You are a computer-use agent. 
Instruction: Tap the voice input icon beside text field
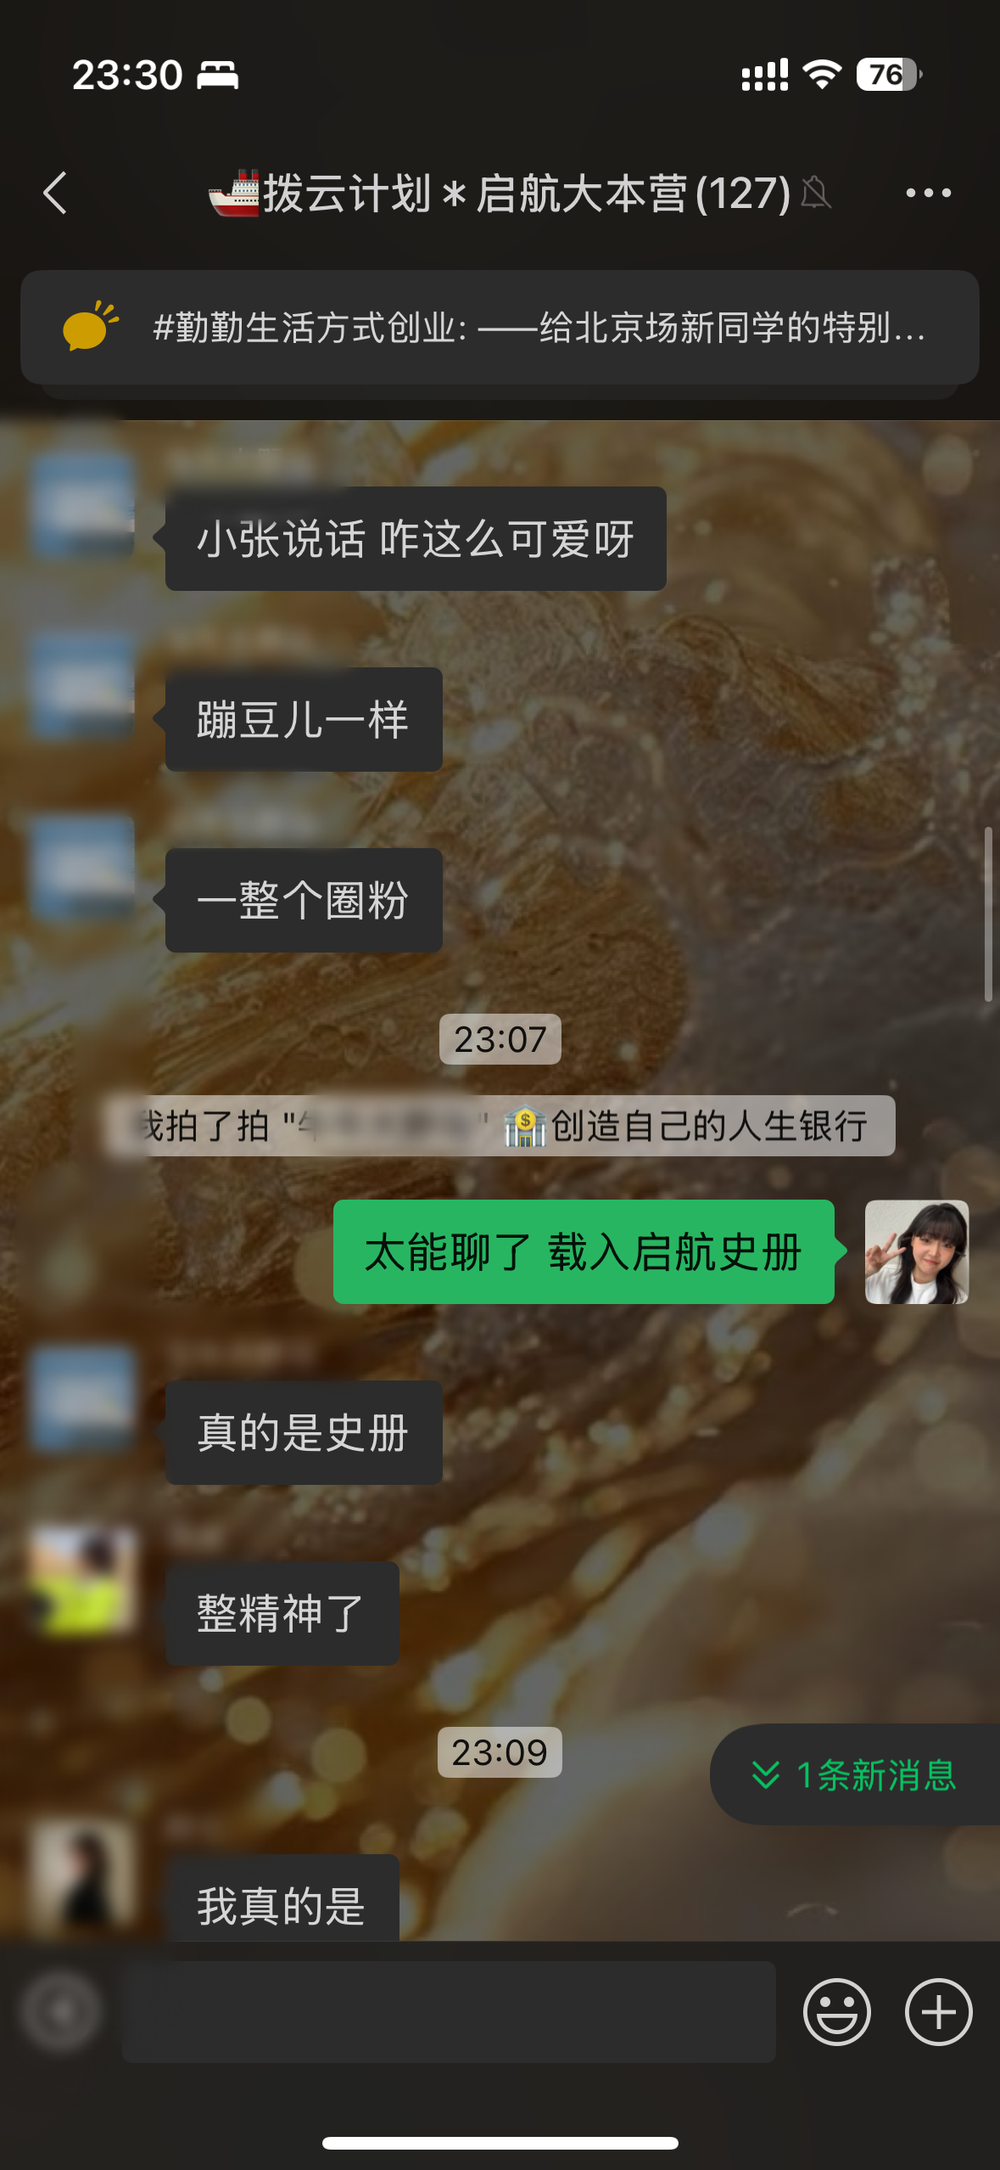(61, 2011)
